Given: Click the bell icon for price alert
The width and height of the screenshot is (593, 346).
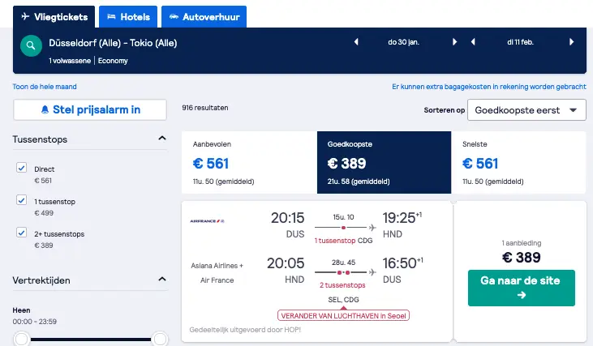Looking at the screenshot, I should tap(45, 110).
